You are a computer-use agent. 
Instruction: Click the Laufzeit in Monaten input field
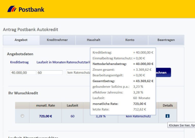click(50, 73)
